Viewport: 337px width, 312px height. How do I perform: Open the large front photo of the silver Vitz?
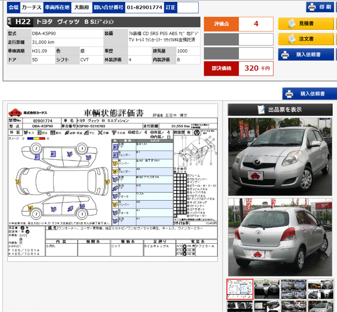(x=280, y=157)
